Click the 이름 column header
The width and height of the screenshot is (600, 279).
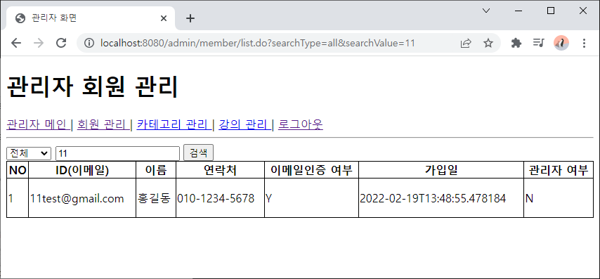click(156, 170)
